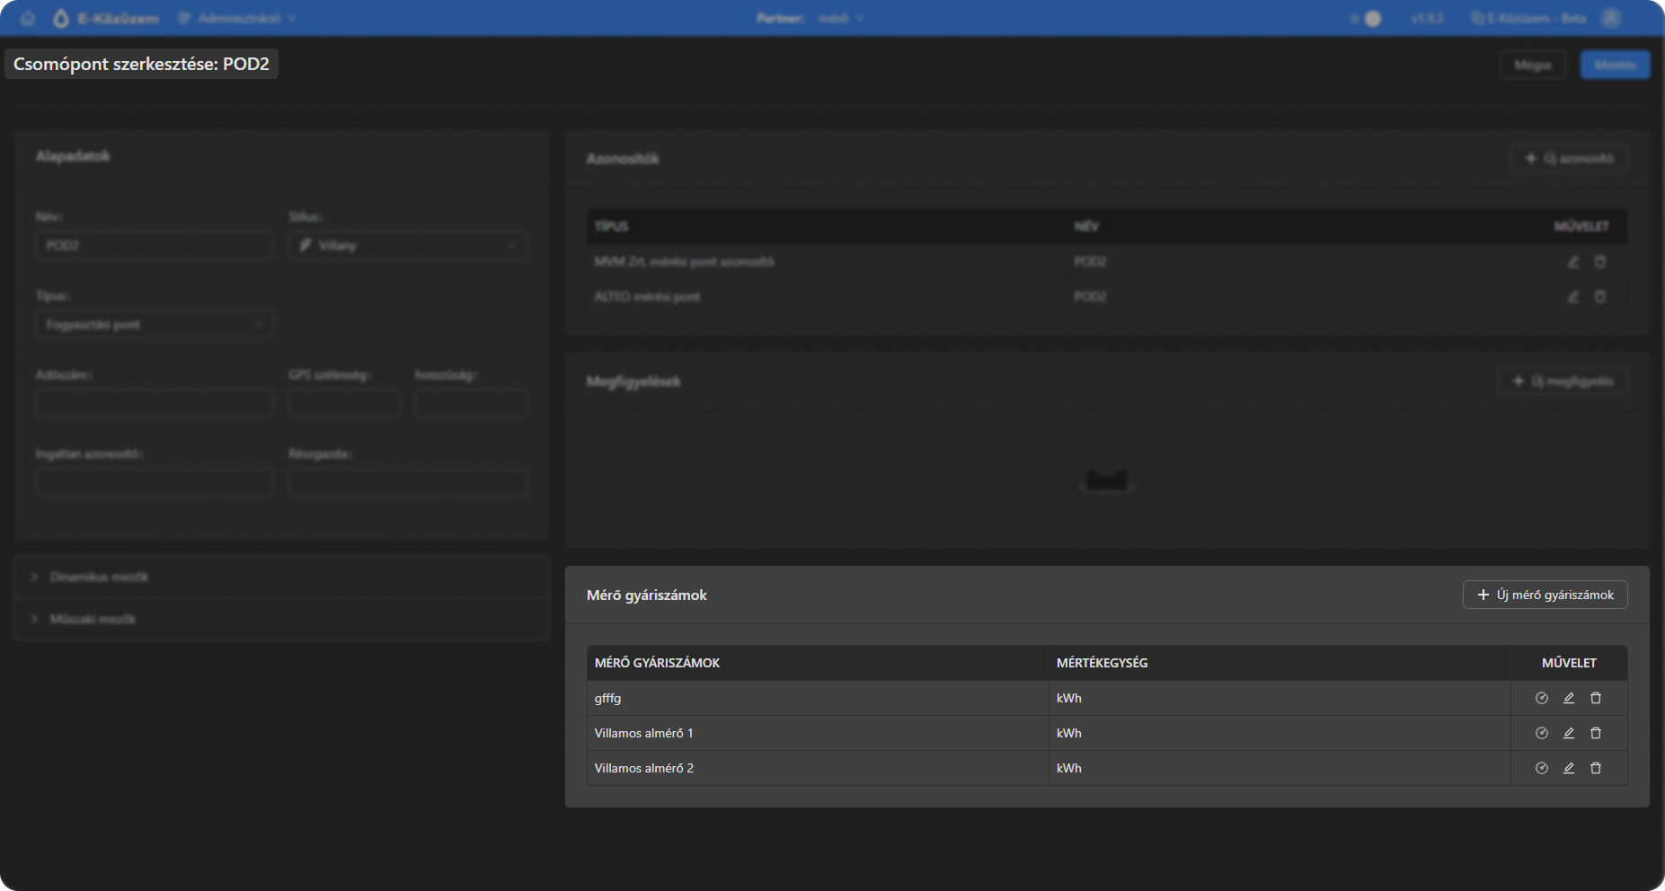
Task: Delete Villamos almérő 2 using trash icon
Action: coord(1595,768)
